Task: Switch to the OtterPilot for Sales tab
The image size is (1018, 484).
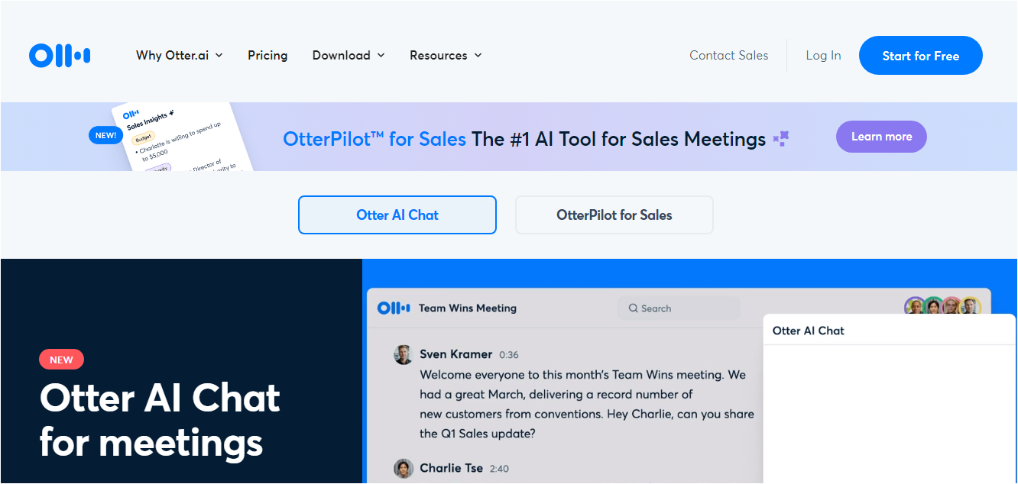Action: pos(614,215)
